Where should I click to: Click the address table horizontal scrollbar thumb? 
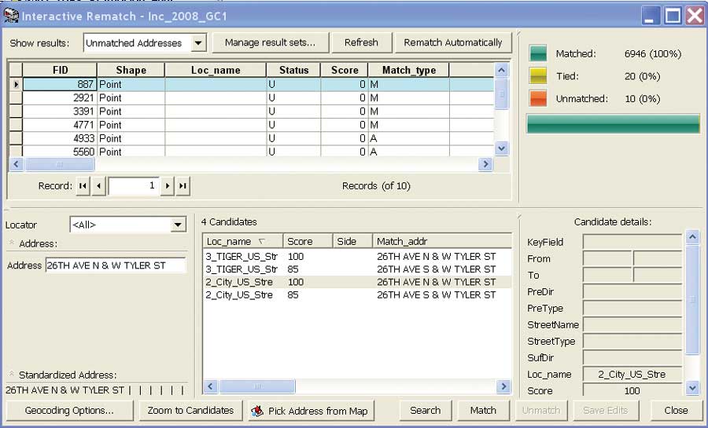coord(60,164)
